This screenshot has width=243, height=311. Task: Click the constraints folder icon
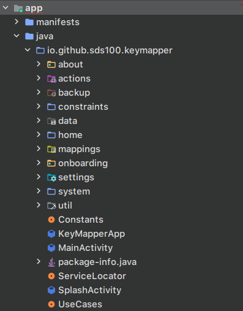click(51, 107)
